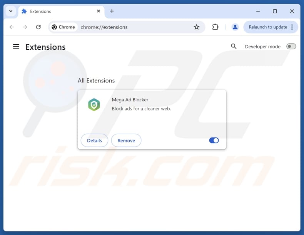Open the Extensions puzzle toolbar icon
This screenshot has height=235, width=304.
click(x=215, y=27)
